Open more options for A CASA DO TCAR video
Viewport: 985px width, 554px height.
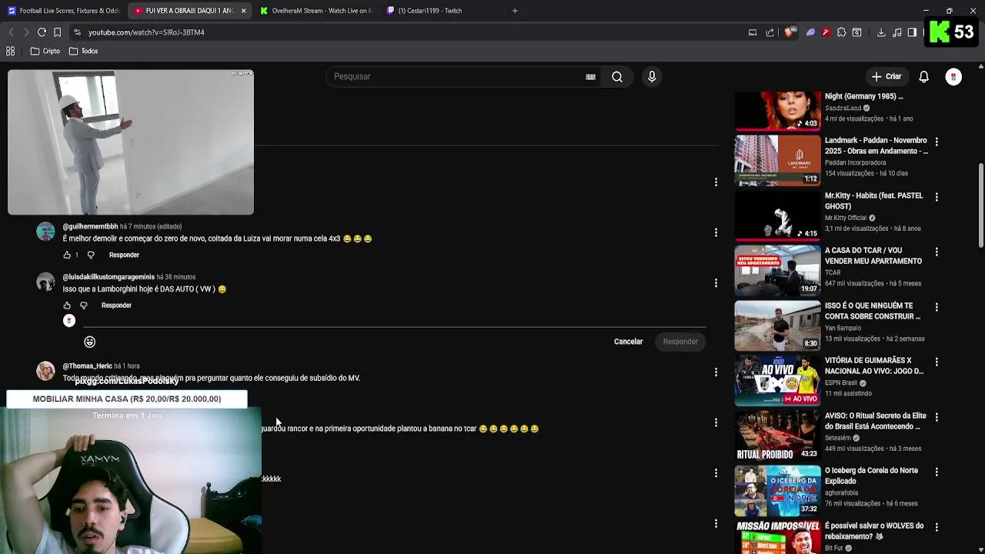click(x=937, y=252)
